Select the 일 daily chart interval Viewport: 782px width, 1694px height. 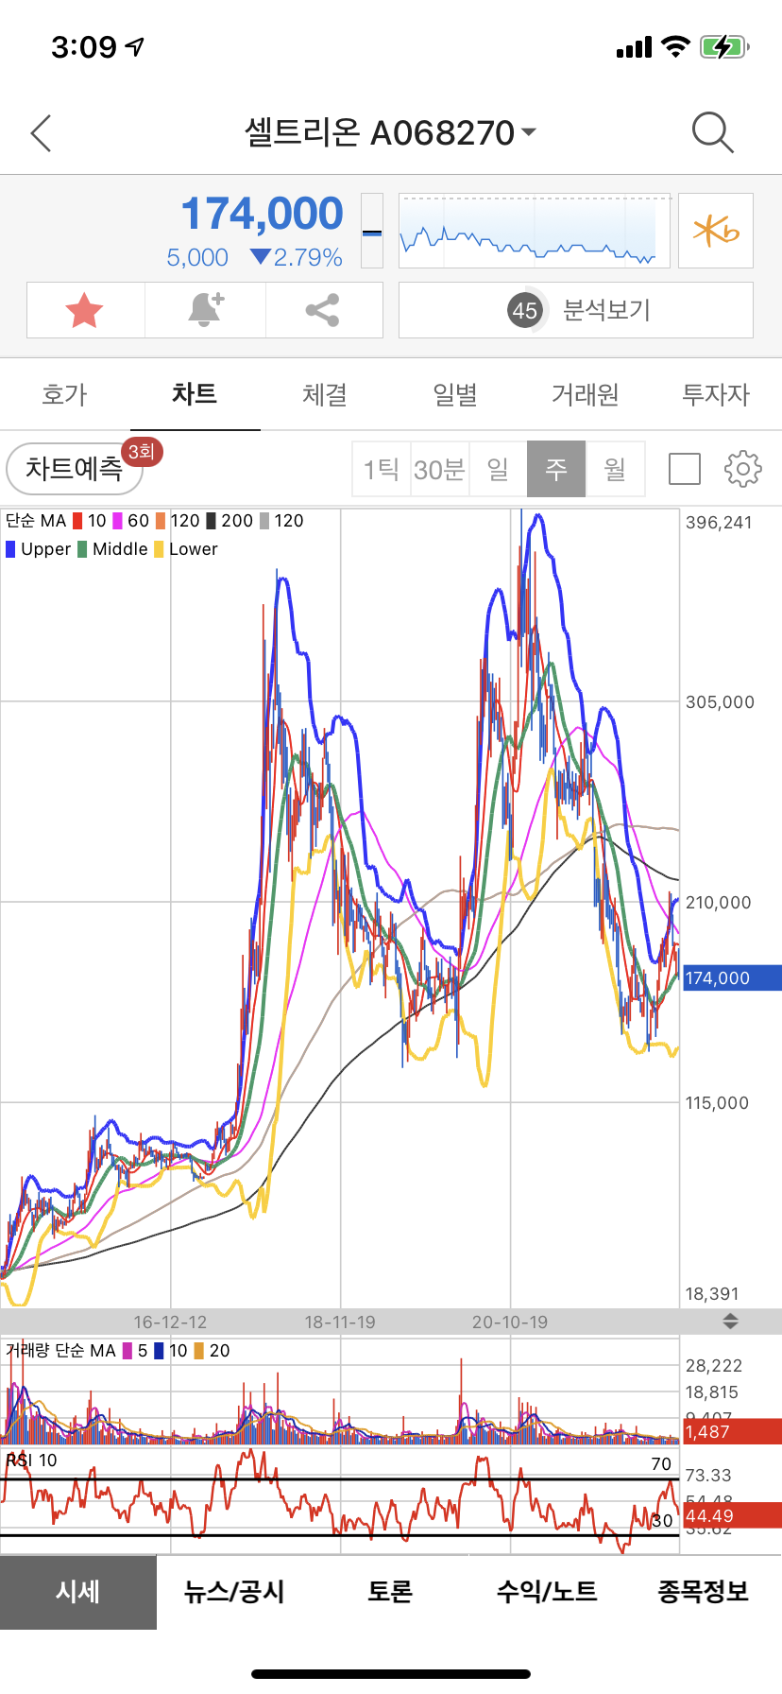(x=499, y=468)
